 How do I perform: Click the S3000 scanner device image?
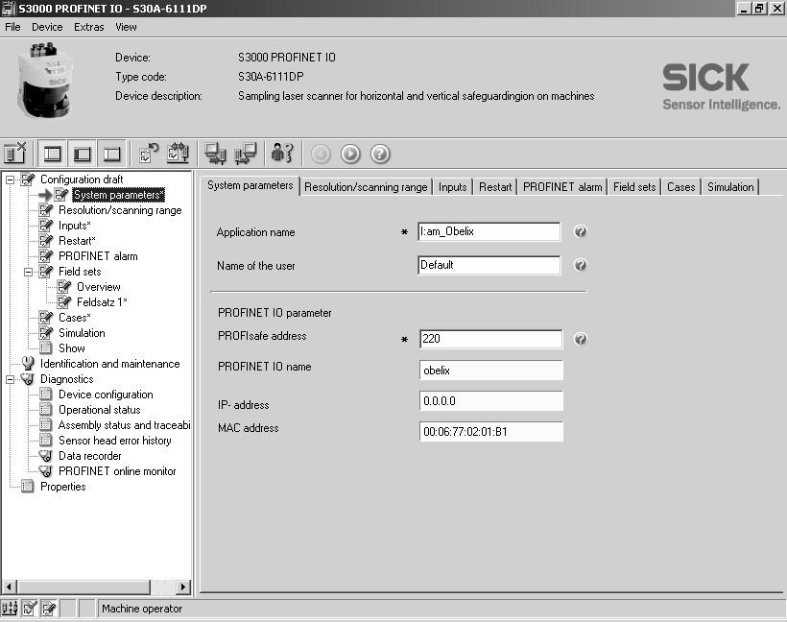[x=45, y=81]
